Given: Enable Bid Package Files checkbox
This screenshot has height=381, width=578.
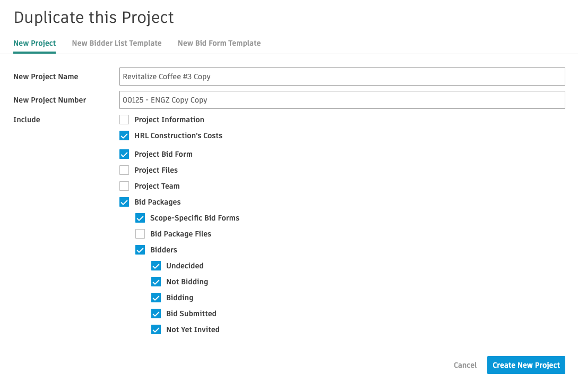Looking at the screenshot, I should (140, 234).
